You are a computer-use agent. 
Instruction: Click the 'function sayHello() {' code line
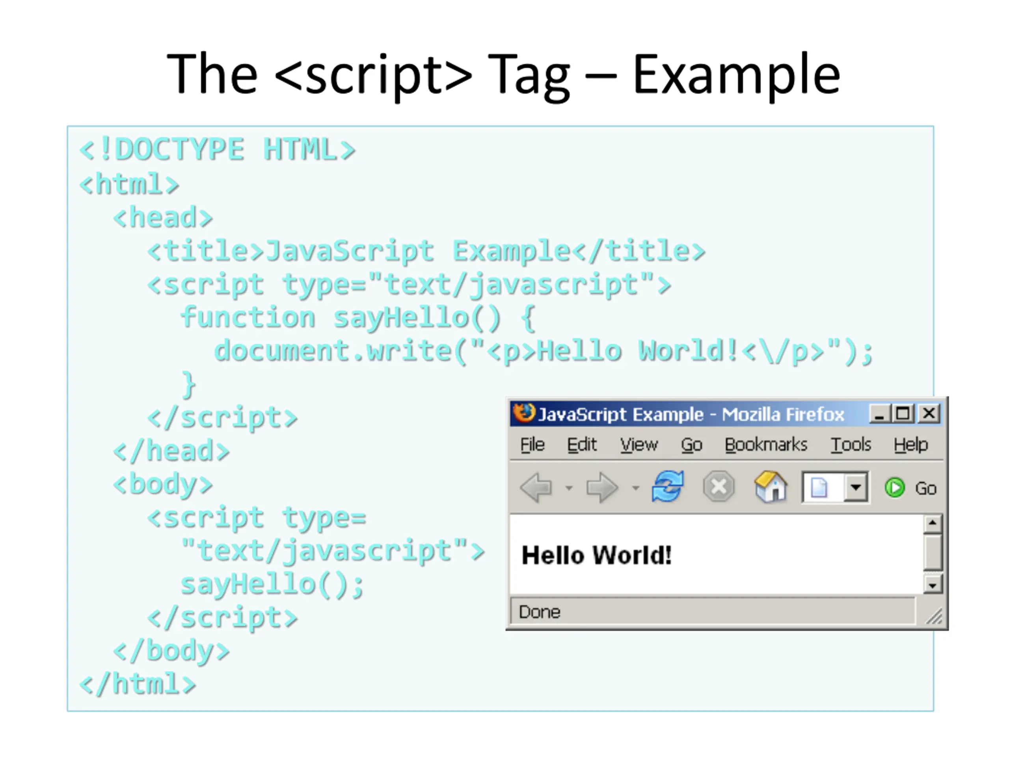pyautogui.click(x=358, y=317)
